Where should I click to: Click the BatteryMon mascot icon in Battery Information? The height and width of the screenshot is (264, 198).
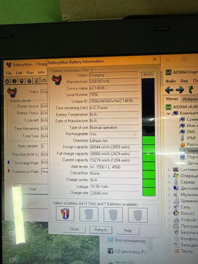[x=56, y=80]
